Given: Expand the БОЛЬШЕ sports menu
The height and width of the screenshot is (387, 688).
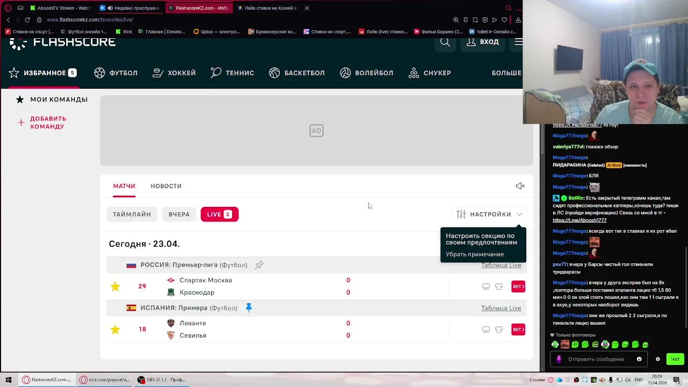Looking at the screenshot, I should [x=506, y=73].
